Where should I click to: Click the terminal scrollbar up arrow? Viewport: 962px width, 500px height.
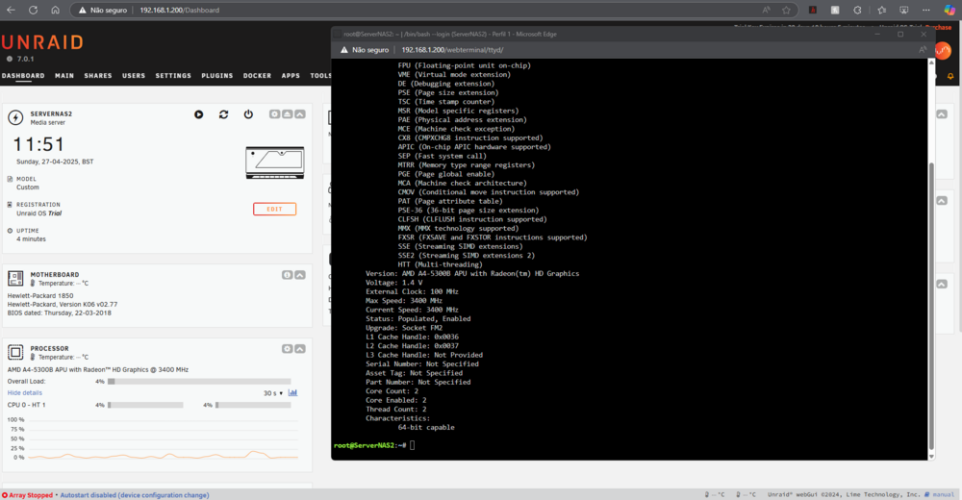click(x=931, y=62)
